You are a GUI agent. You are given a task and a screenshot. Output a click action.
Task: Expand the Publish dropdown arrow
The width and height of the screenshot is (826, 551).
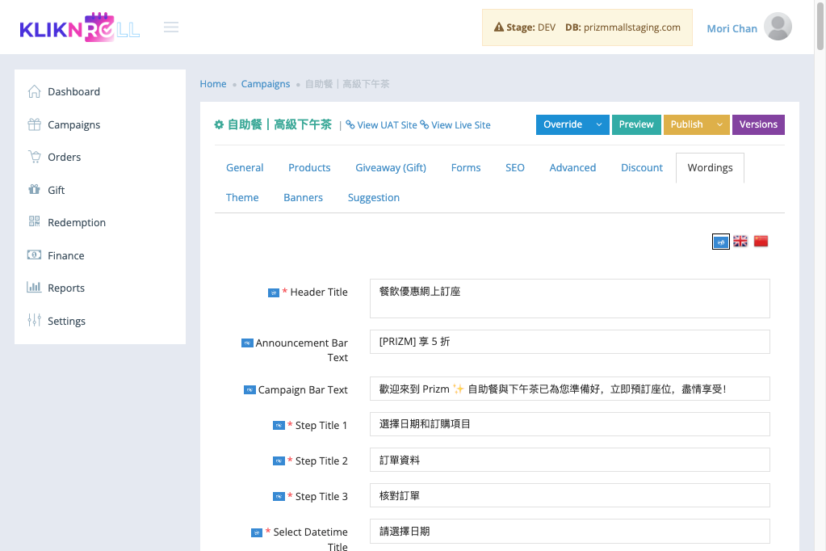(x=719, y=124)
